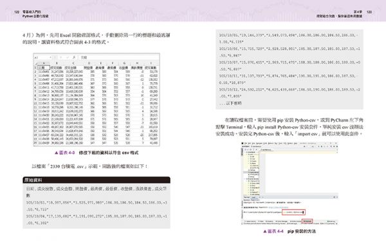Open the Excel Name Box dropdown arrow
Viewport: 386px width, 249px height.
[x=50, y=58]
